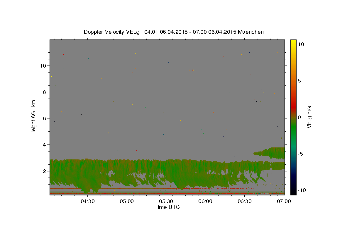Click the 05:00 time tick label
Image resolution: width=352 pixels, height=234 pixels.
pos(127,201)
